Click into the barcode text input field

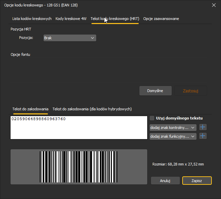pyautogui.click(x=79, y=128)
